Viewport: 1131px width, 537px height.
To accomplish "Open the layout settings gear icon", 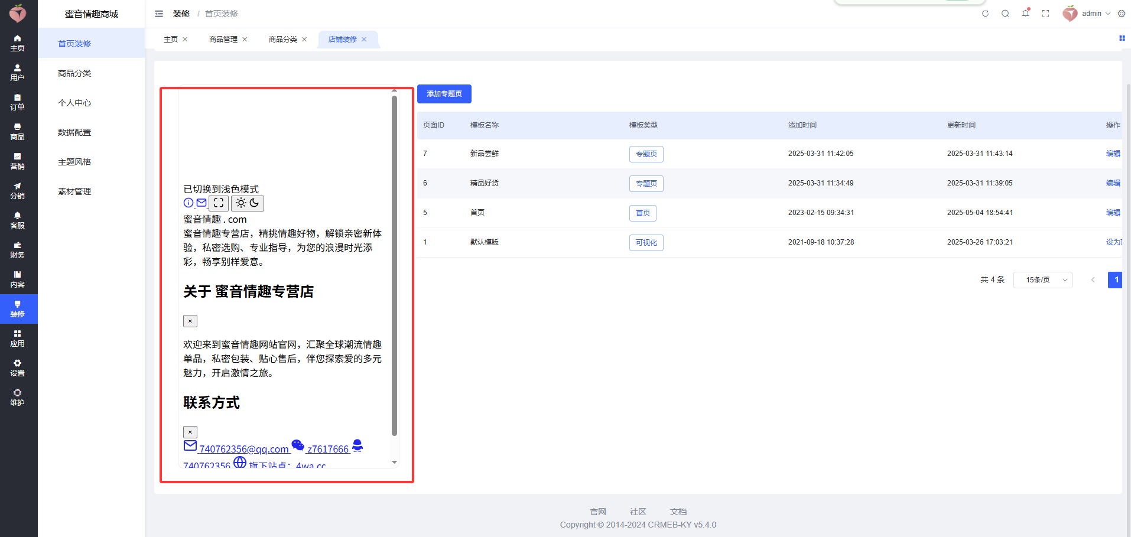I will (x=1122, y=14).
